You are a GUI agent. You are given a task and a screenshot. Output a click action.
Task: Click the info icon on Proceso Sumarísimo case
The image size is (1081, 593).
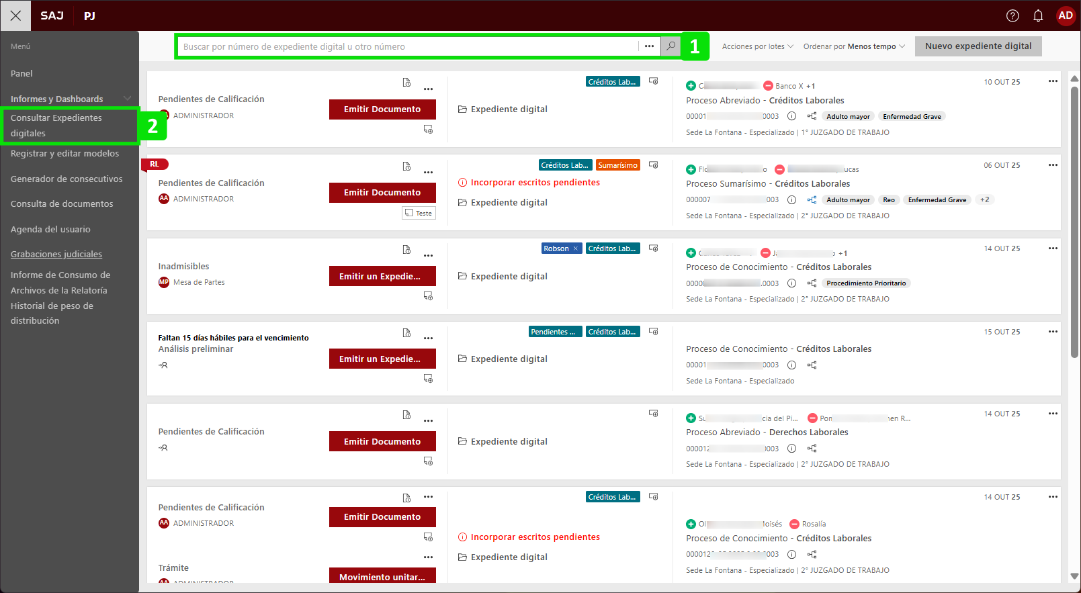click(791, 199)
